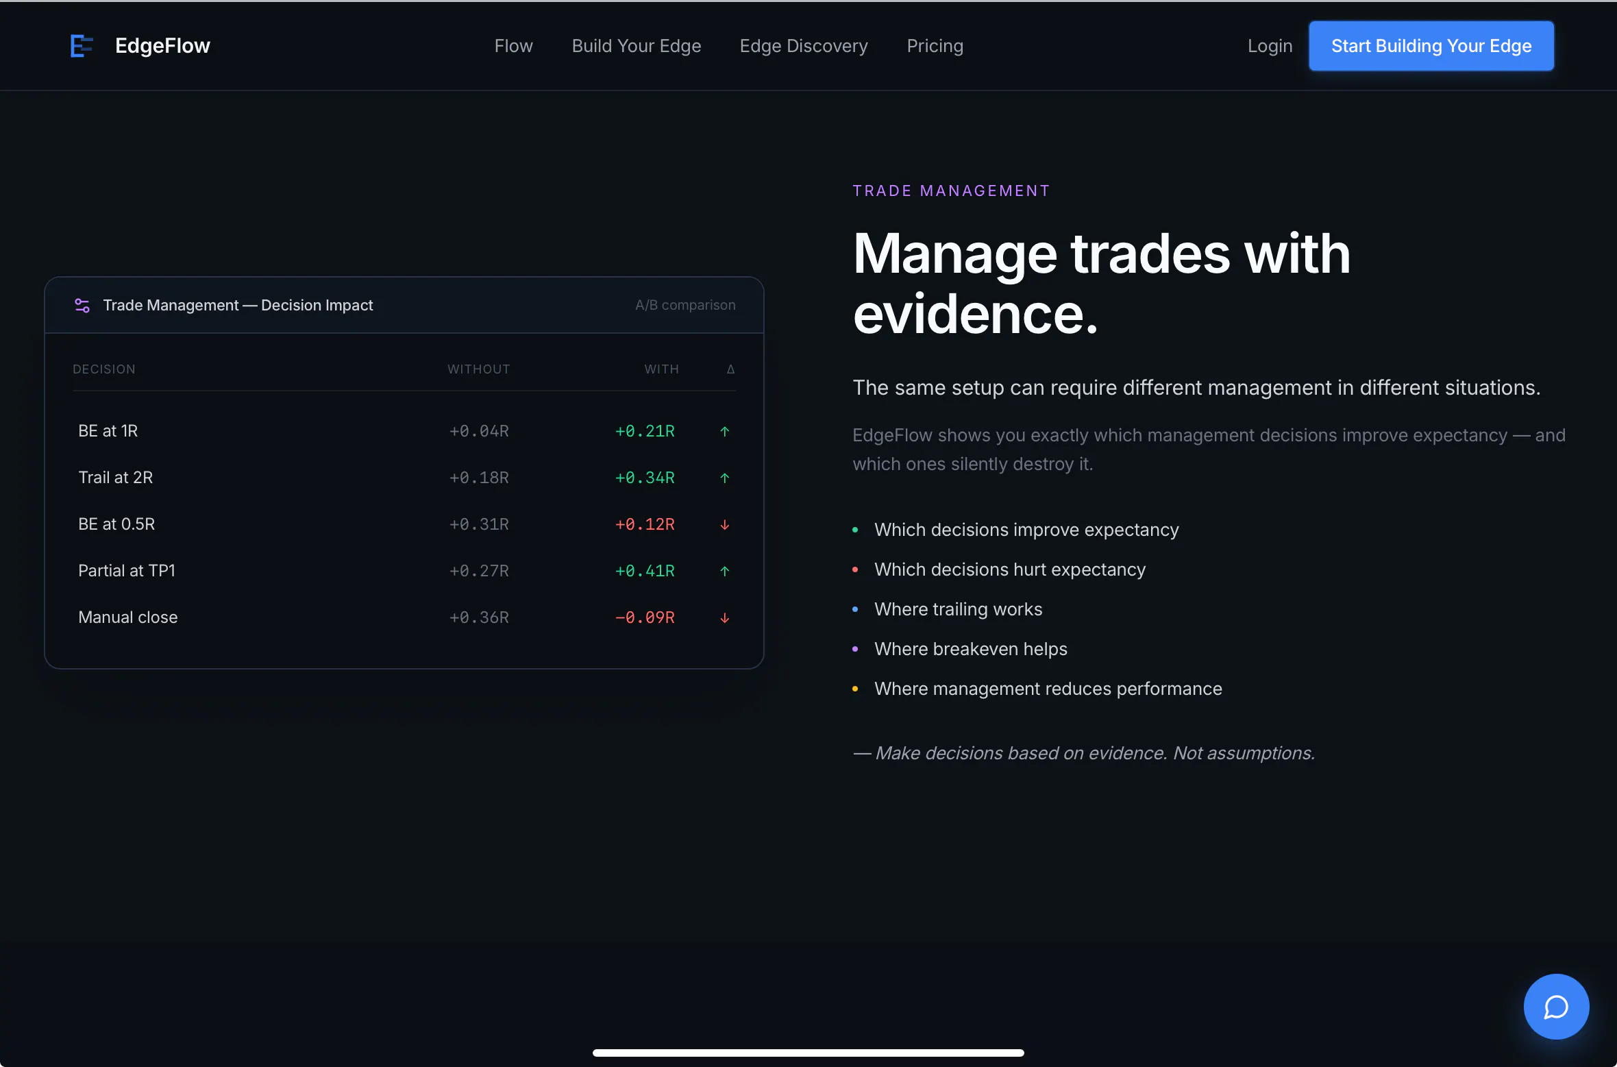Click the Trade Management sliders icon

tap(82, 306)
